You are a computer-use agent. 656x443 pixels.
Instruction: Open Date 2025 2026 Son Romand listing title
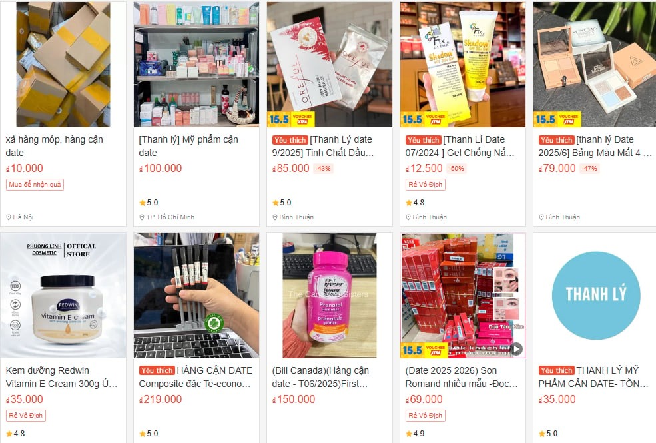tap(462, 377)
